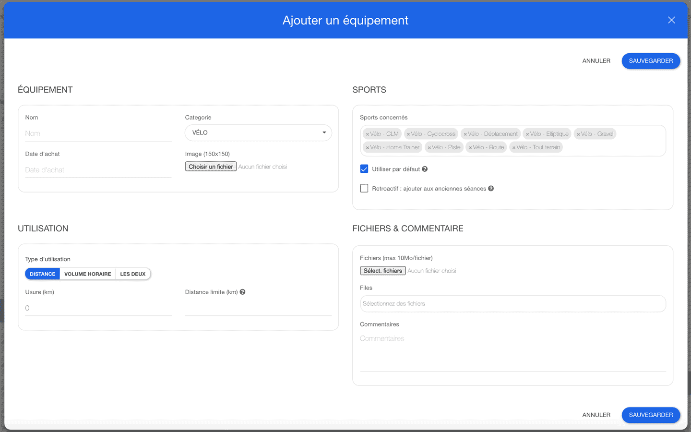
Task: Remove the Vélo - CLM sport tag
Action: coord(368,134)
